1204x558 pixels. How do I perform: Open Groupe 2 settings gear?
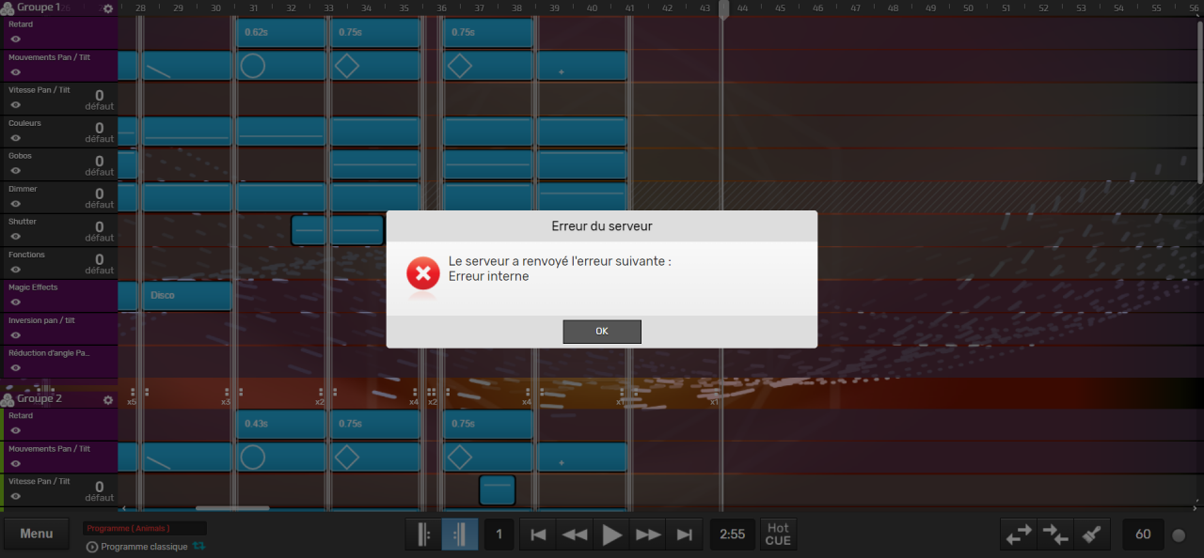pos(108,400)
